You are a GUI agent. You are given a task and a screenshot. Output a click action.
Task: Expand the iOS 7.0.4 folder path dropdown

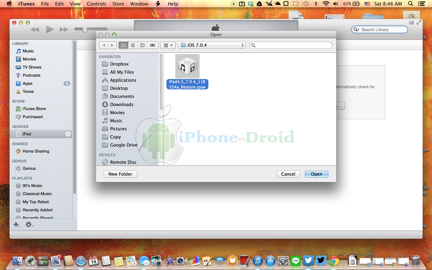(211, 45)
